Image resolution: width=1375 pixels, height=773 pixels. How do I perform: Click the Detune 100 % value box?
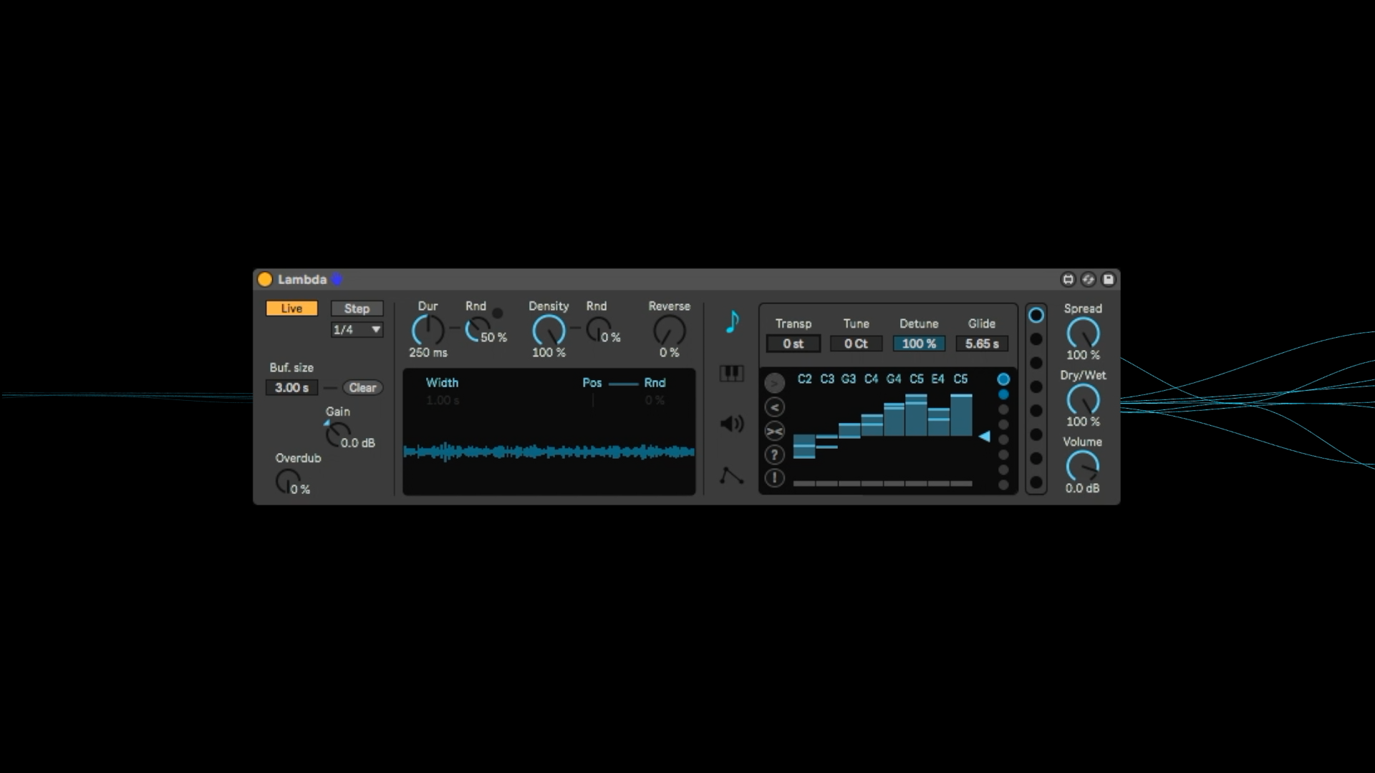[x=919, y=344]
